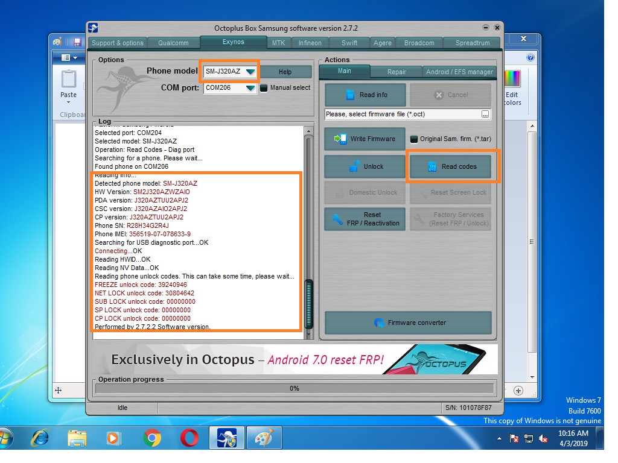This screenshot has height=463, width=618.
Task: Show hidden tray icons arrow
Action: click(499, 438)
